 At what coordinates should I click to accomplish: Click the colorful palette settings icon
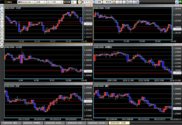point(114,2)
